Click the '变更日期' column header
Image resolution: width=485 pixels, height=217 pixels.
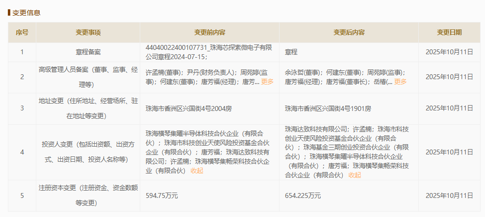[x=449, y=32]
